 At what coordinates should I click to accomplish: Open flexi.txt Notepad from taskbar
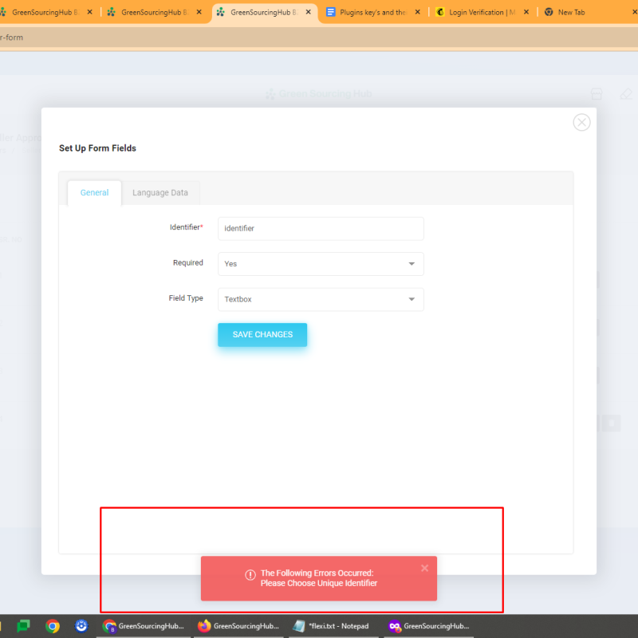tap(331, 626)
